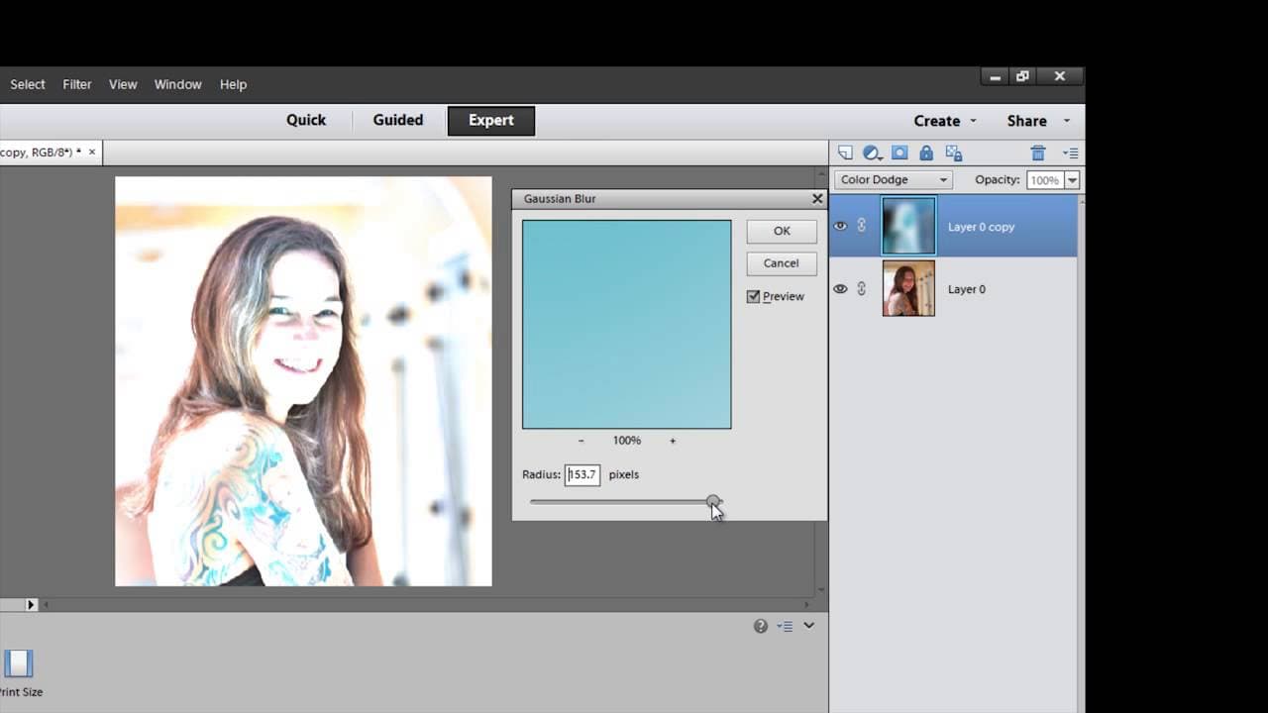Zoom in Gaussian Blur preview with plus
Viewport: 1268px width, 713px height.
pos(673,441)
